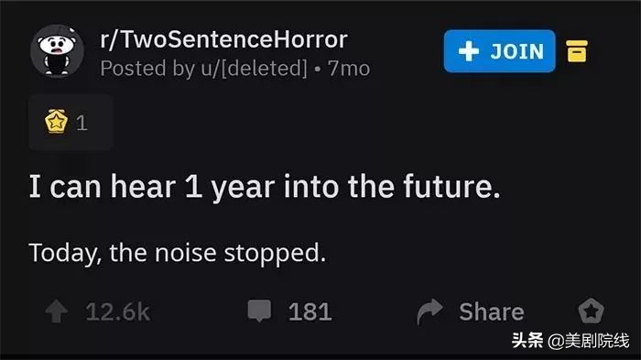641x360 pixels.
Task: Click the plus symbol inside JOIN
Action: coord(469,51)
